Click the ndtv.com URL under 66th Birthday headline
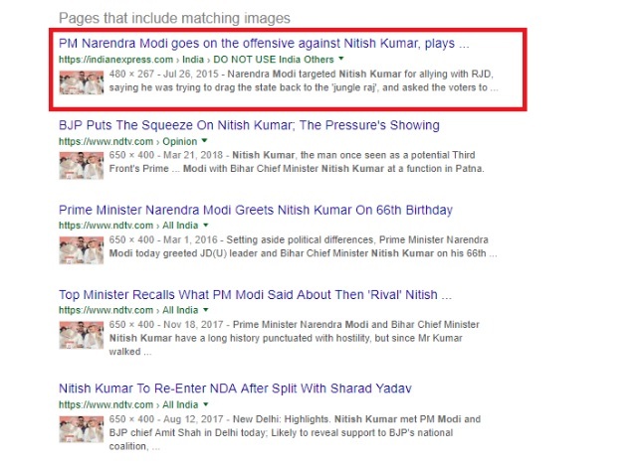 (128, 226)
